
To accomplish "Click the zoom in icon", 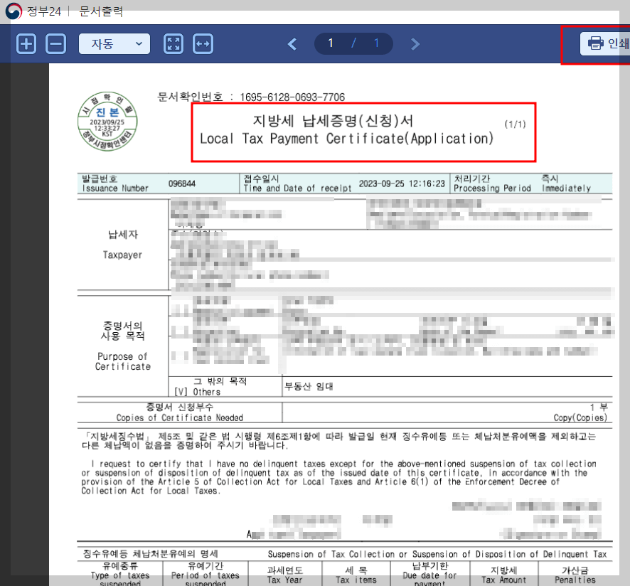I will click(x=26, y=43).
